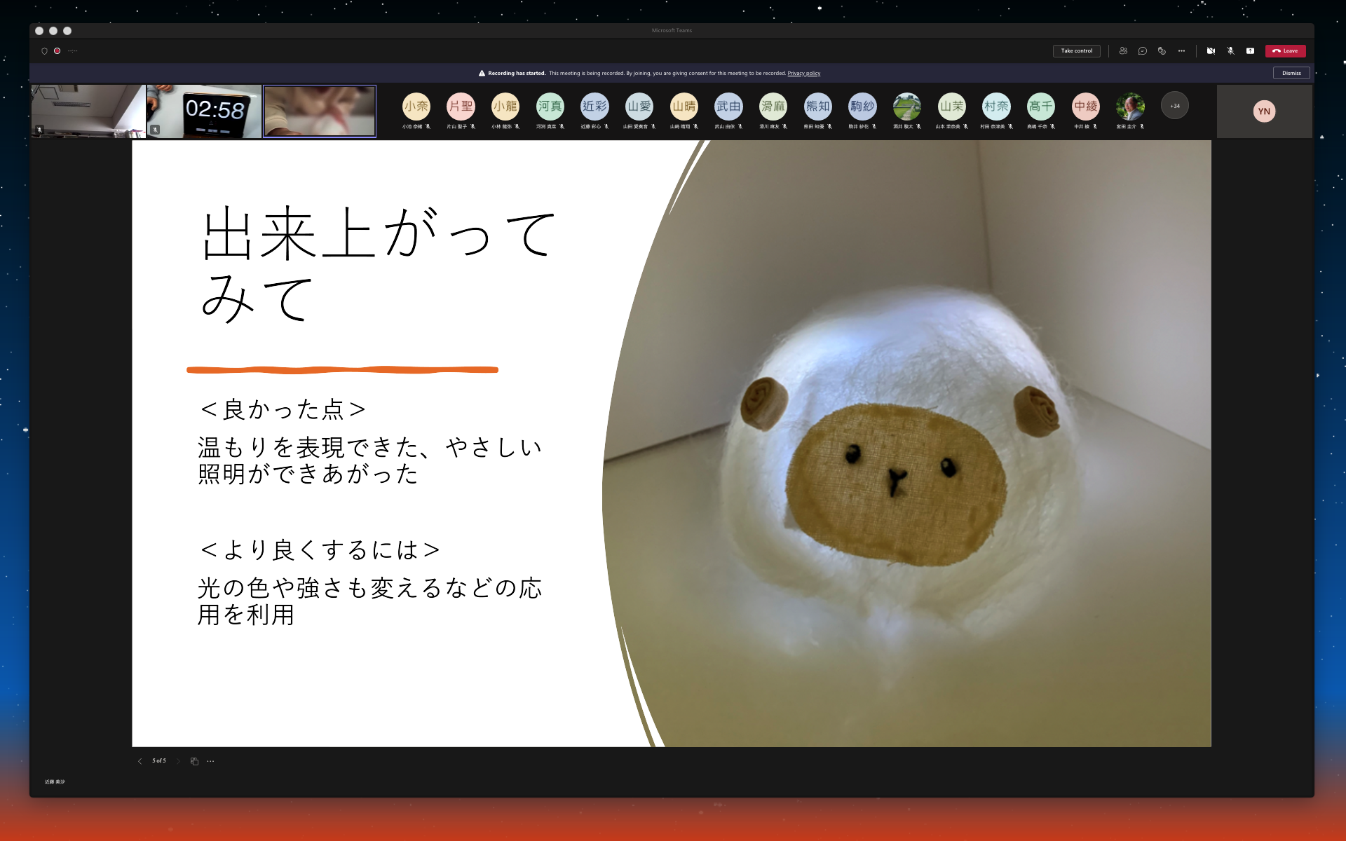Image resolution: width=1346 pixels, height=841 pixels.
Task: Open the meeting chat icon
Action: 1143,51
